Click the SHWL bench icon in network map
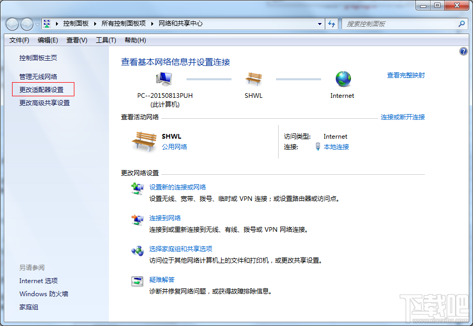The width and height of the screenshot is (473, 326). 254,78
